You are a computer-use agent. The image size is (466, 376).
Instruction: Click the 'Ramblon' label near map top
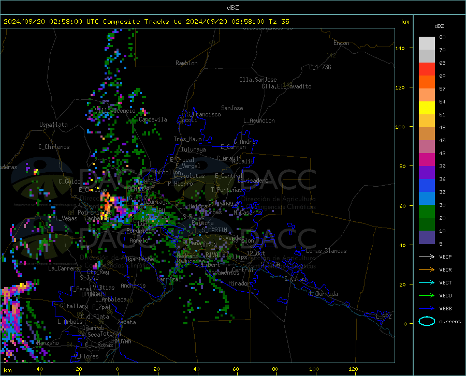tap(186, 63)
